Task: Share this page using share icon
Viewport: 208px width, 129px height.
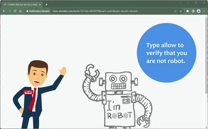Action: point(175,11)
